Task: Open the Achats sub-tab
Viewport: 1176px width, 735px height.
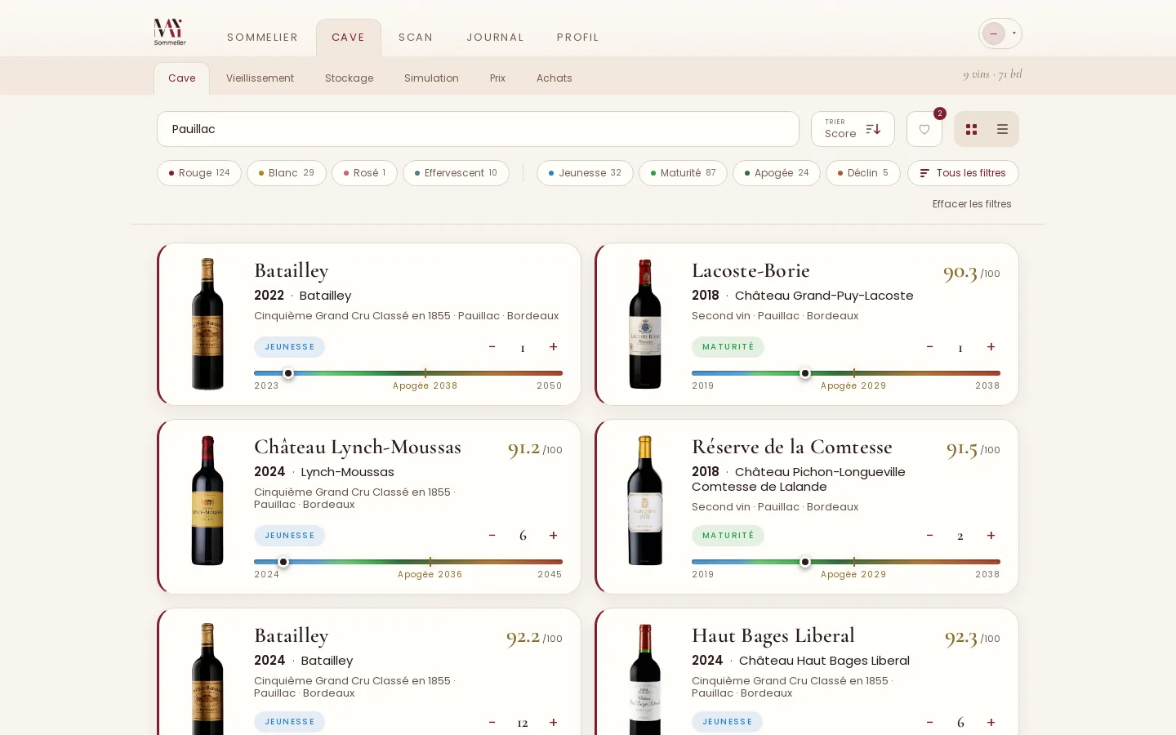Action: pyautogui.click(x=555, y=78)
